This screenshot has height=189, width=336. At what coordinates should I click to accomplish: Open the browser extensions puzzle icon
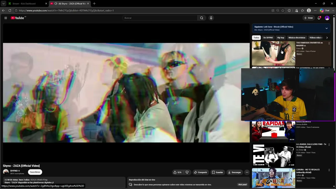click(289, 10)
